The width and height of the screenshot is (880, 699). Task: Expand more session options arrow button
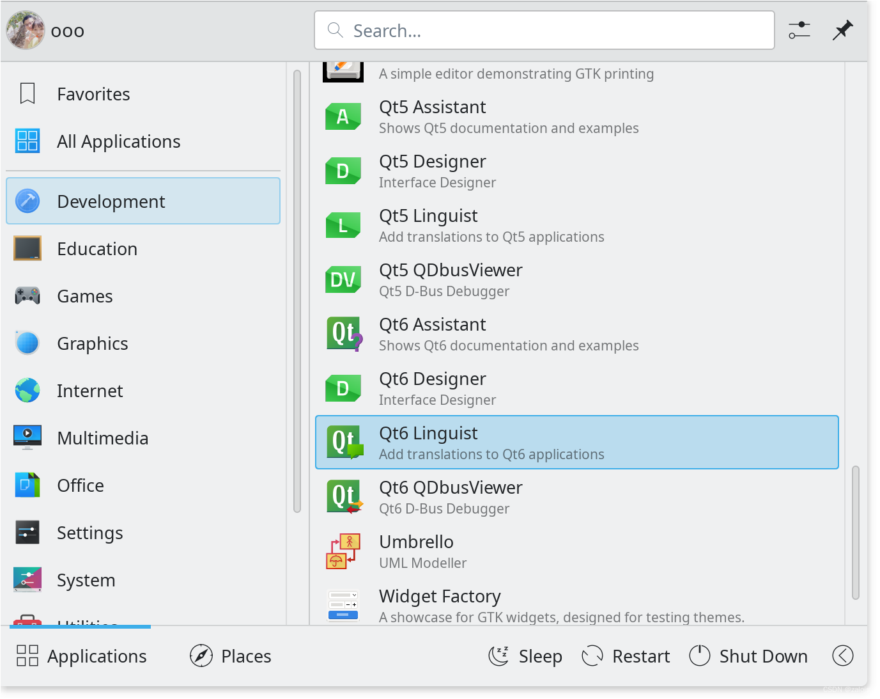tap(843, 656)
